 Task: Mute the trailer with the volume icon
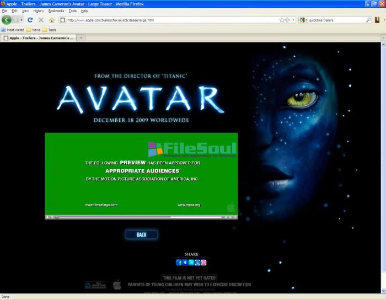coord(48,217)
